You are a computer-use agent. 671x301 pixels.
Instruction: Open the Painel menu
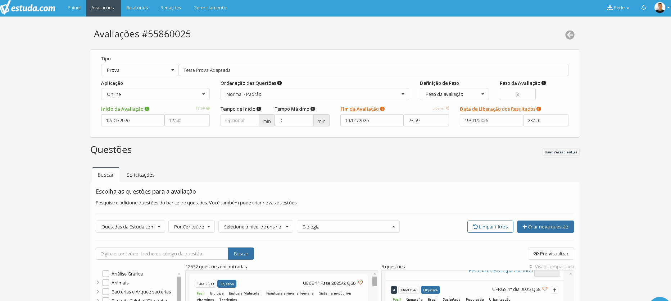coord(74,8)
